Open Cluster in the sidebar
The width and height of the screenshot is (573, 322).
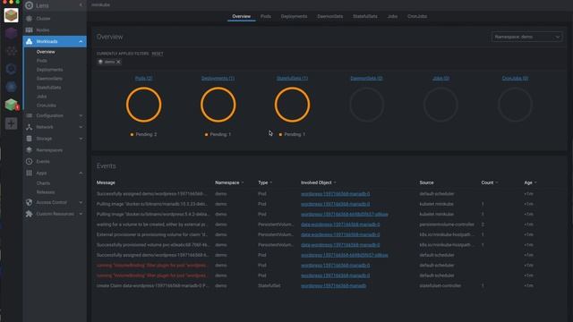[x=43, y=18]
